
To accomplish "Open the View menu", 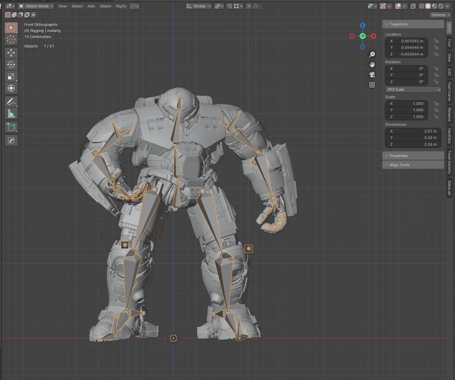I will tap(62, 6).
